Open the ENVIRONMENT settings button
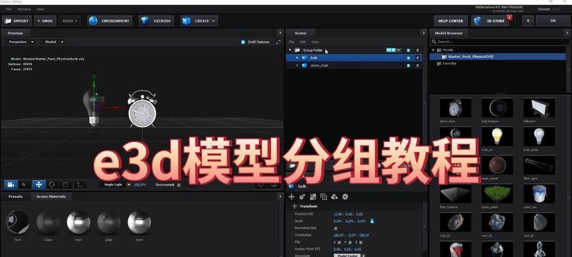 109,21
